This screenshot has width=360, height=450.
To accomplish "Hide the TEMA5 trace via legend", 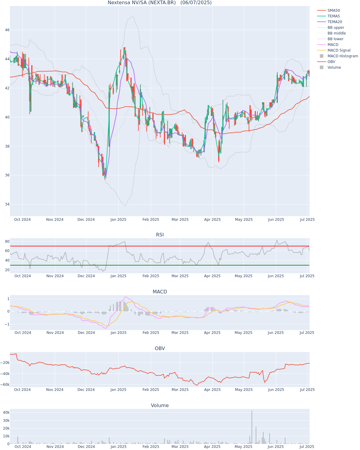I will [334, 16].
